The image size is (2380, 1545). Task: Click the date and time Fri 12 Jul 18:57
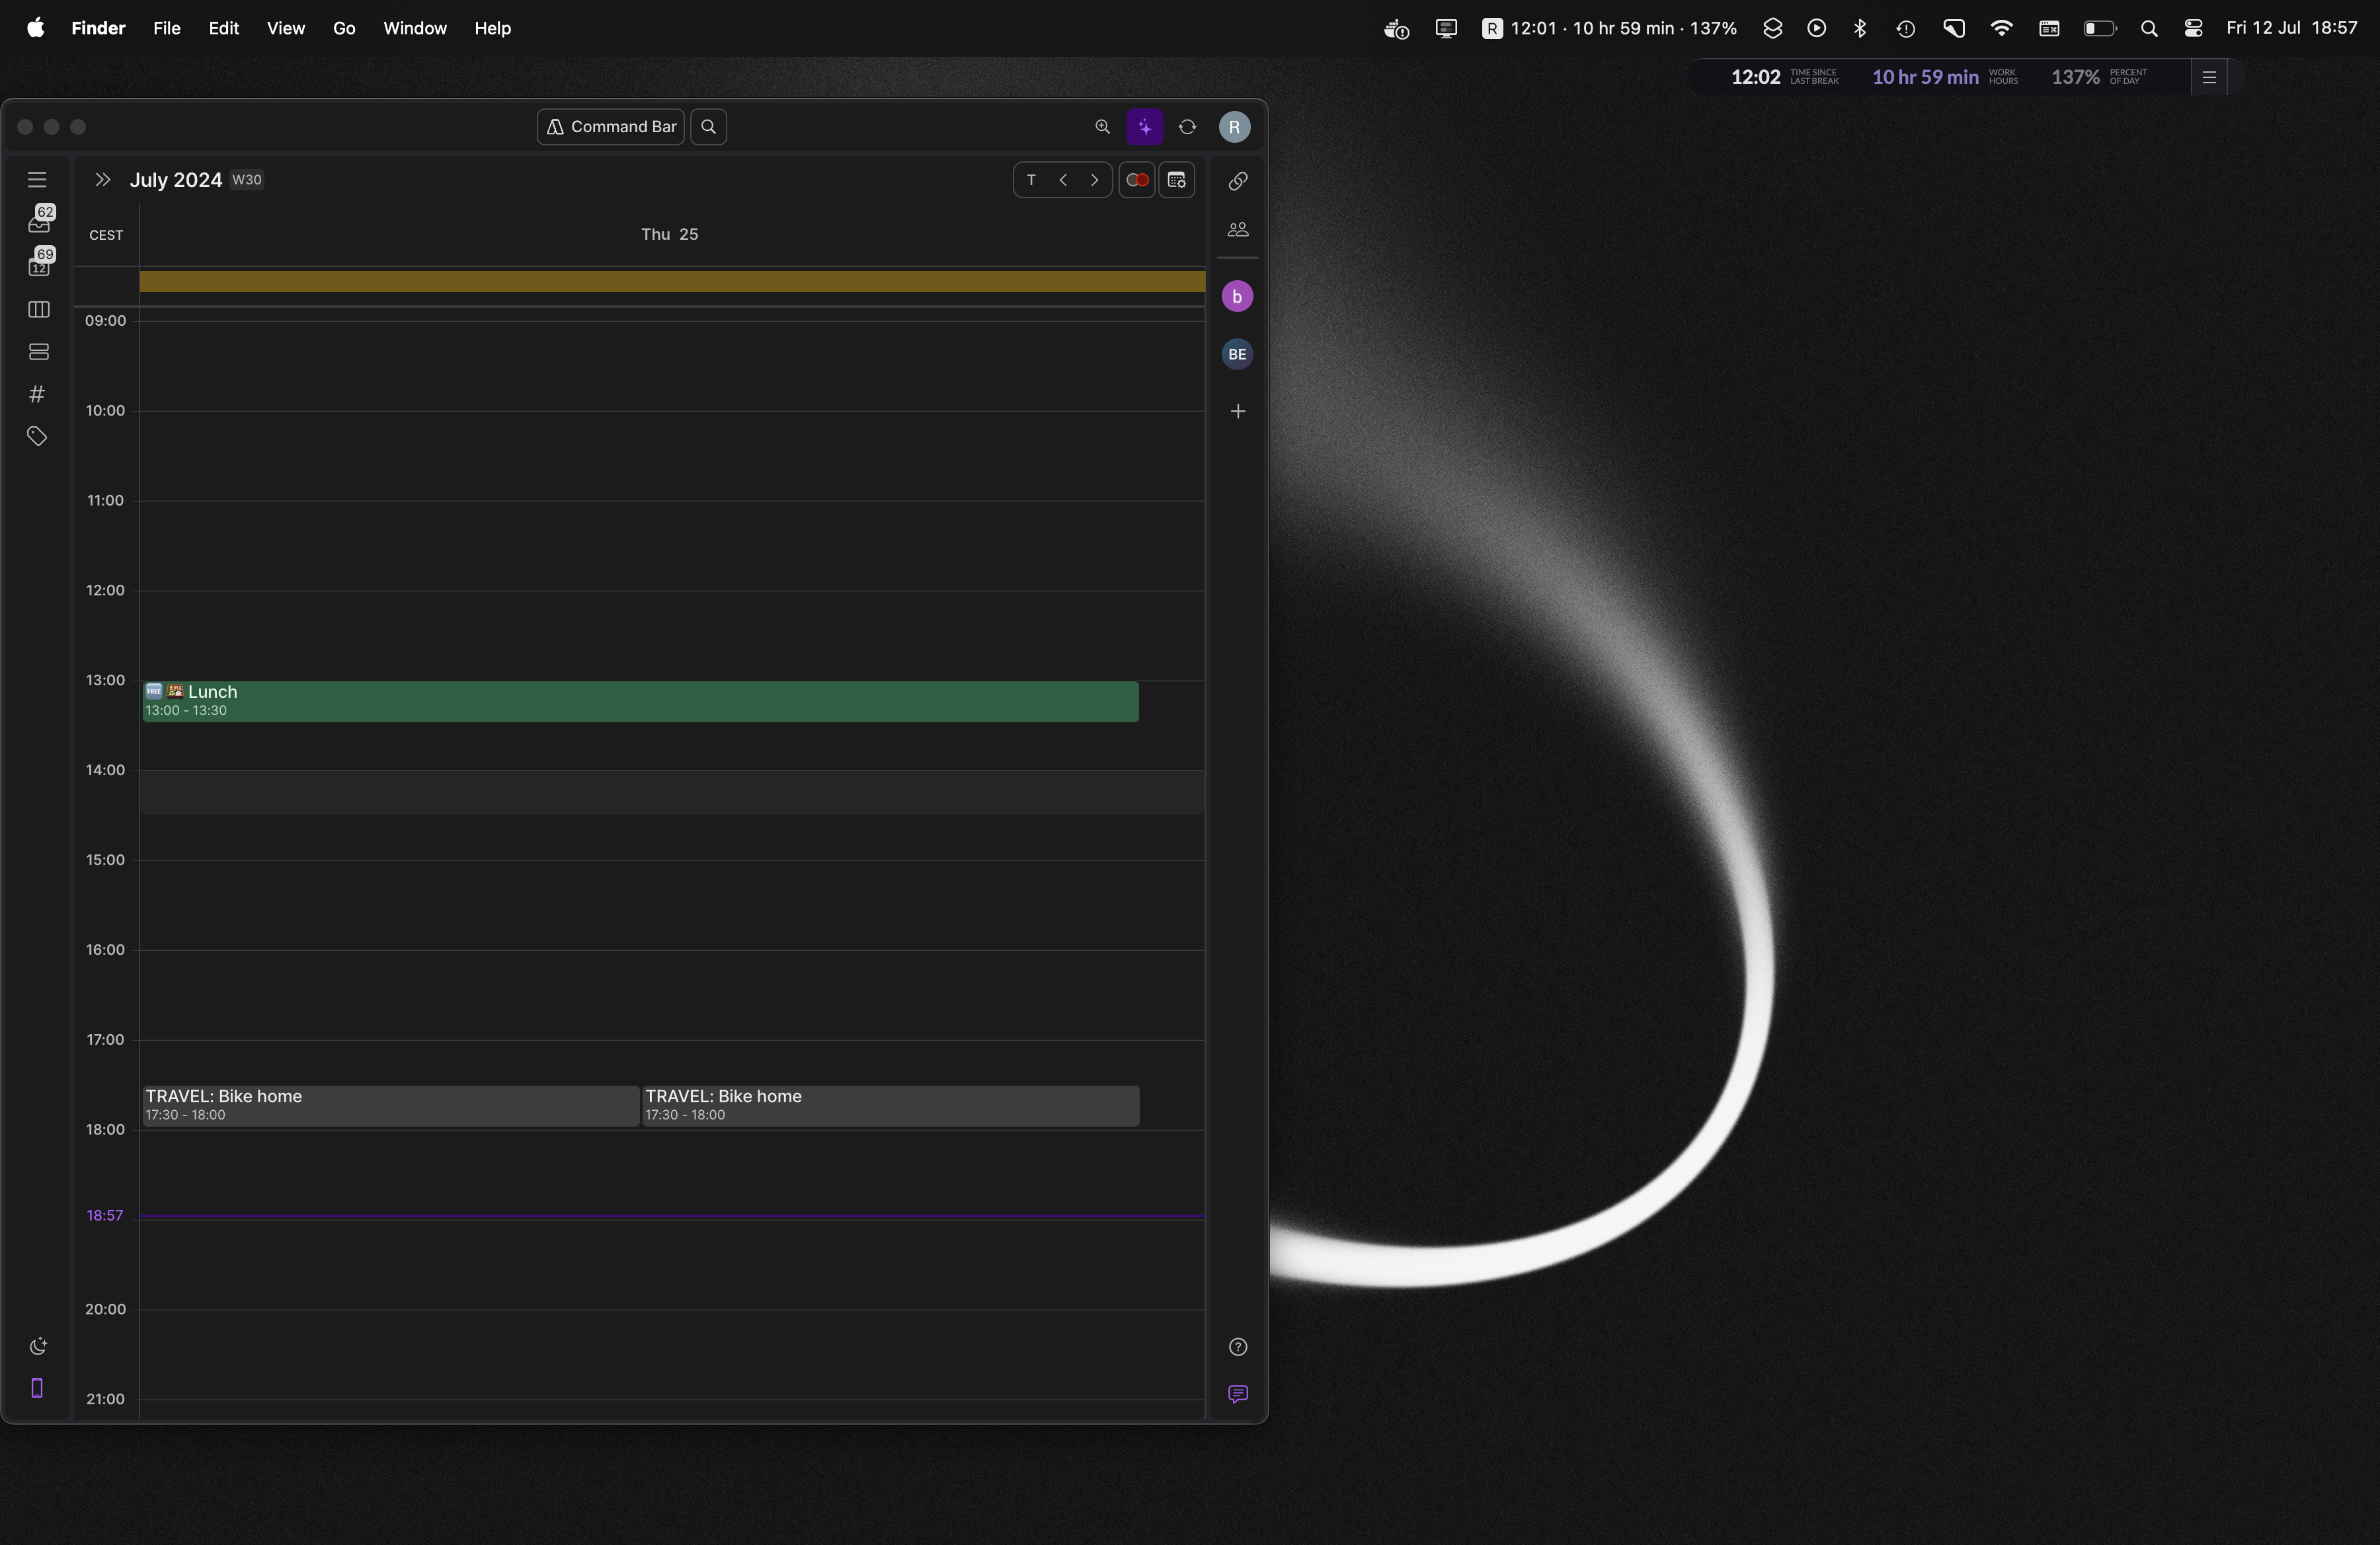pyautogui.click(x=2292, y=28)
